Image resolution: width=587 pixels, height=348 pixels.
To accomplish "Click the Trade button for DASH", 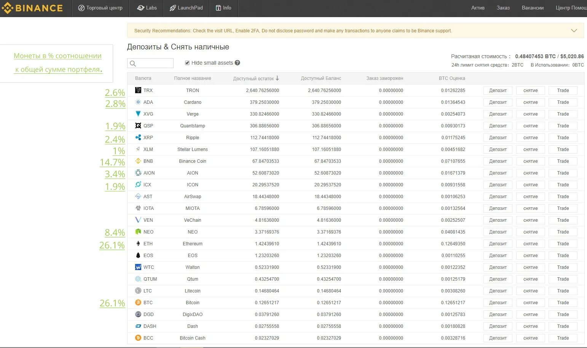I will pyautogui.click(x=563, y=326).
